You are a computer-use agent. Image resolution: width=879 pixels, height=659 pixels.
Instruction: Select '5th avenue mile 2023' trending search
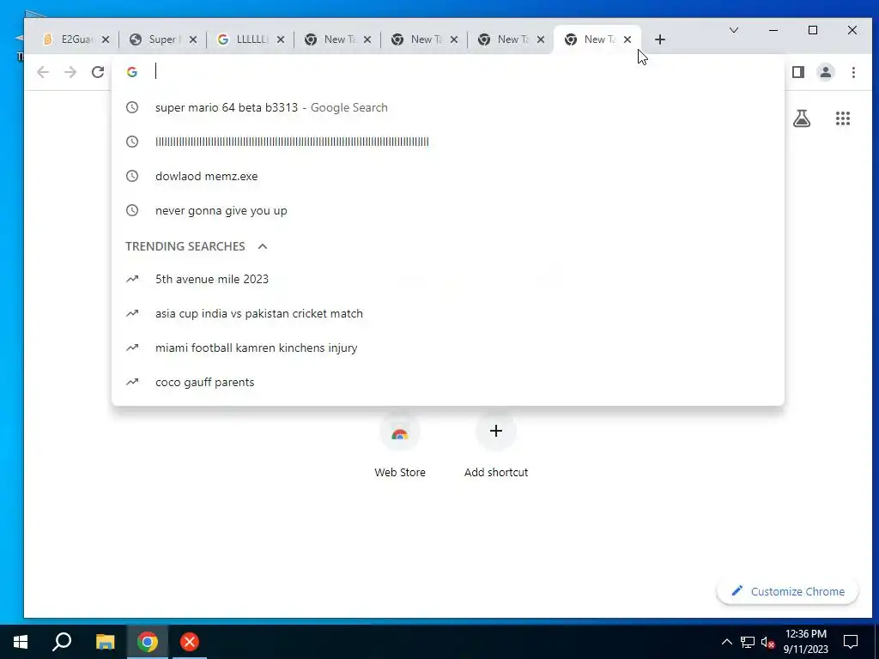(448, 279)
